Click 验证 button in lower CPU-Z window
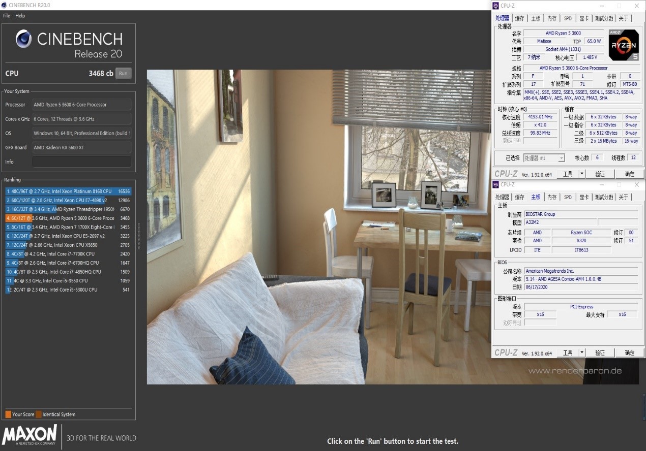Viewport: 646px width, 451px height. pos(600,352)
